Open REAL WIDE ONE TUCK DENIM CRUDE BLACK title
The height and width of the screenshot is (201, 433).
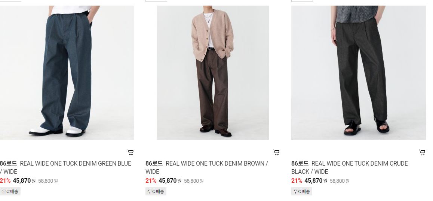[x=349, y=167]
